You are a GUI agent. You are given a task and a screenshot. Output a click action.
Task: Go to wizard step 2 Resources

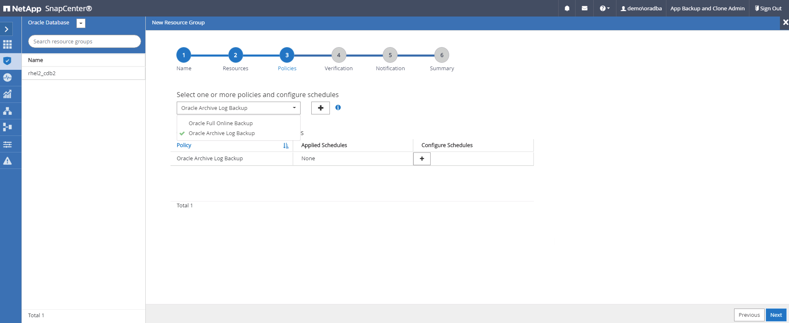(235, 55)
